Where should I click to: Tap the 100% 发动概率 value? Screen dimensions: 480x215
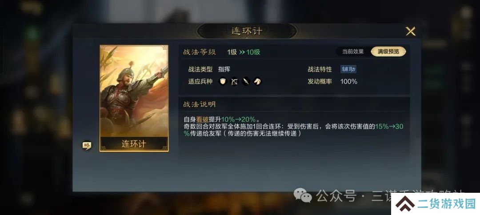349,82
